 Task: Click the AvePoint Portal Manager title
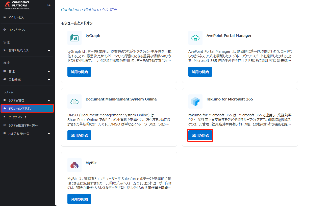point(229,36)
